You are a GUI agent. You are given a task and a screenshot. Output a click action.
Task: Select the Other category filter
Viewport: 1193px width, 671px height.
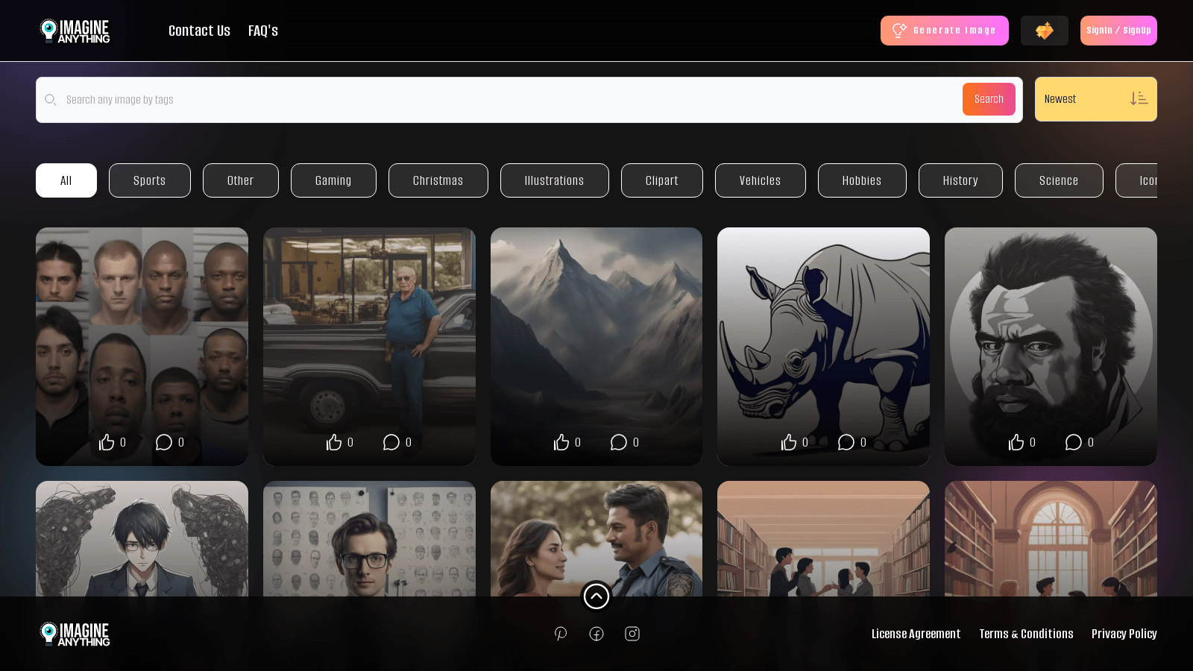click(x=241, y=180)
